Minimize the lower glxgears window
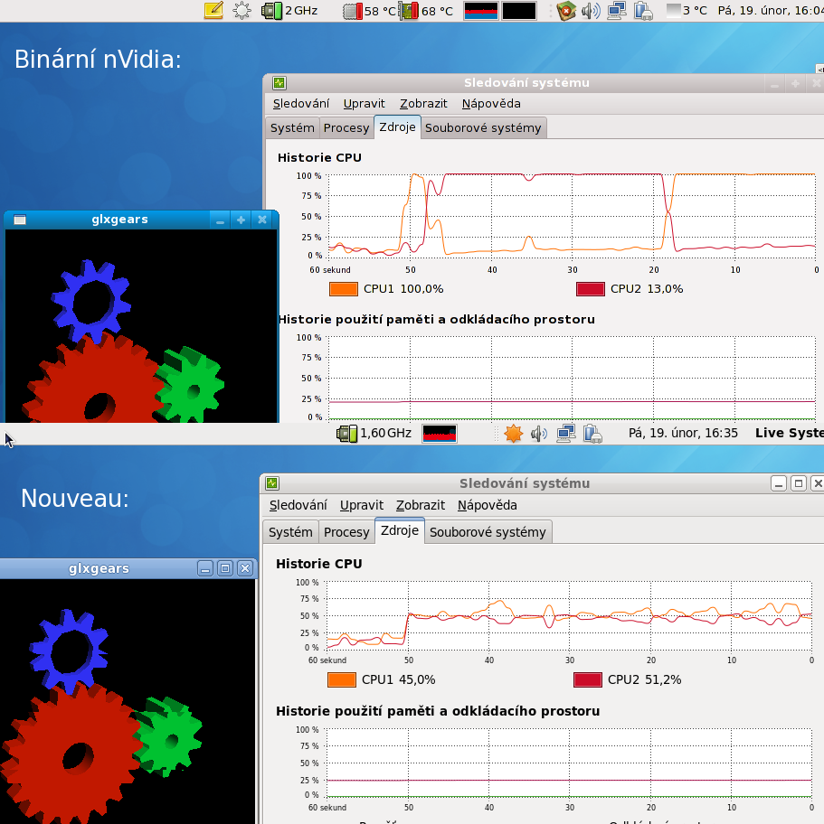This screenshot has width=824, height=824. click(205, 568)
